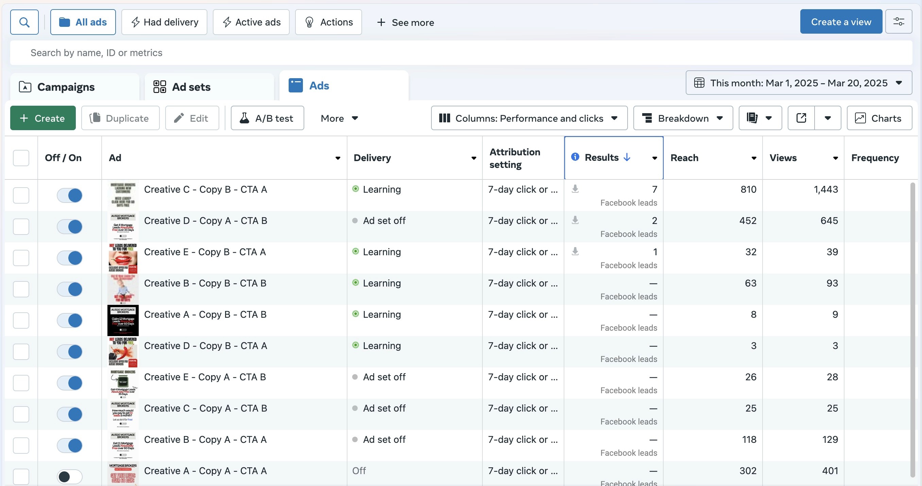
Task: Enable the Creative A - Copy A - CTA A ad
Action: click(x=69, y=476)
